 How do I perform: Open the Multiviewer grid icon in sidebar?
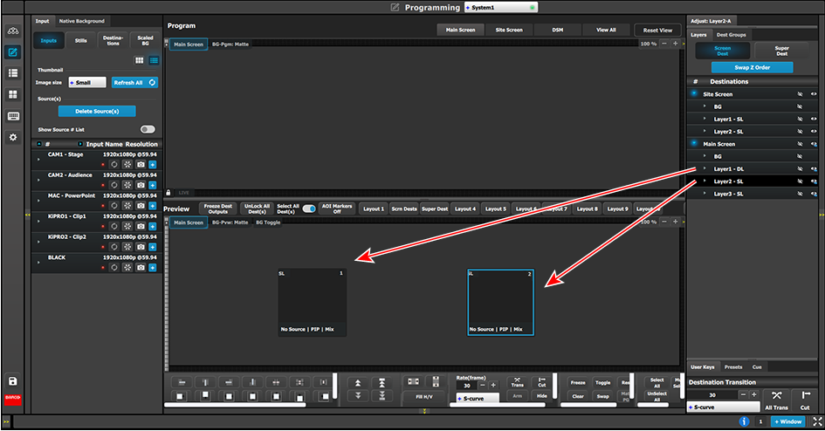click(x=13, y=94)
